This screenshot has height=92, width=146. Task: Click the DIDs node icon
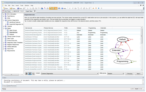6,18
